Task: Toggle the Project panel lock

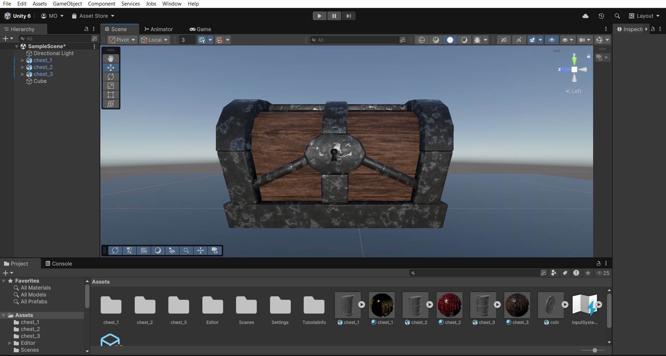Action: coord(598,263)
